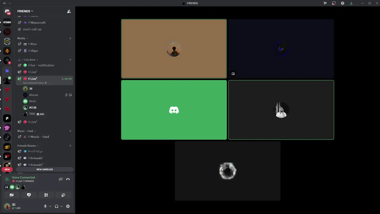Click the green download update icon
The width and height of the screenshot is (380, 214).
[351, 3]
